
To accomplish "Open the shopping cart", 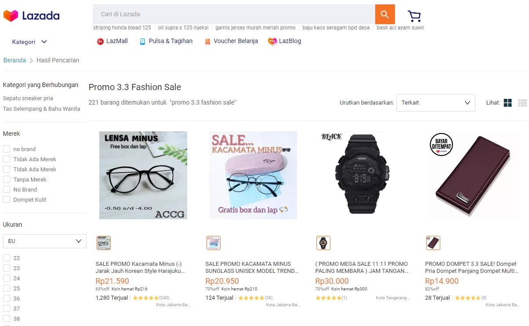I will point(413,15).
